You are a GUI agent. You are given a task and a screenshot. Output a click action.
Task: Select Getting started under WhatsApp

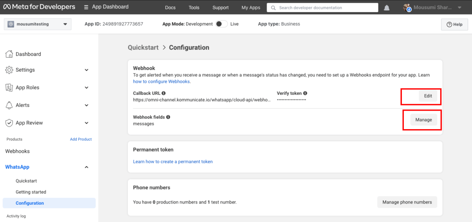pos(31,192)
